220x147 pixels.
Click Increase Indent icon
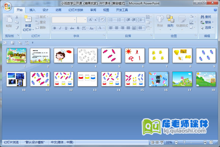point(133,20)
